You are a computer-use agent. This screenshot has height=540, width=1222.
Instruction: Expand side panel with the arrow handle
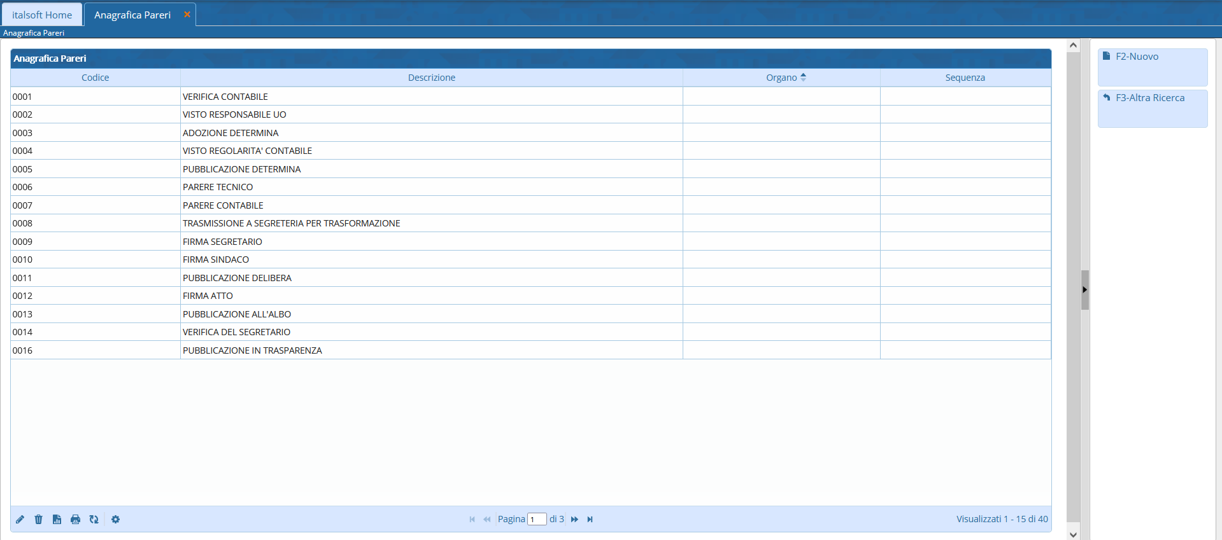point(1084,290)
